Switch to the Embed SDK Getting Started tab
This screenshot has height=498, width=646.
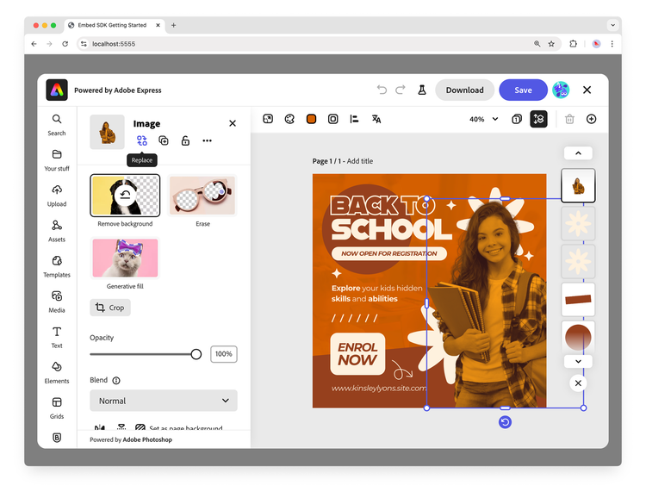click(x=112, y=25)
